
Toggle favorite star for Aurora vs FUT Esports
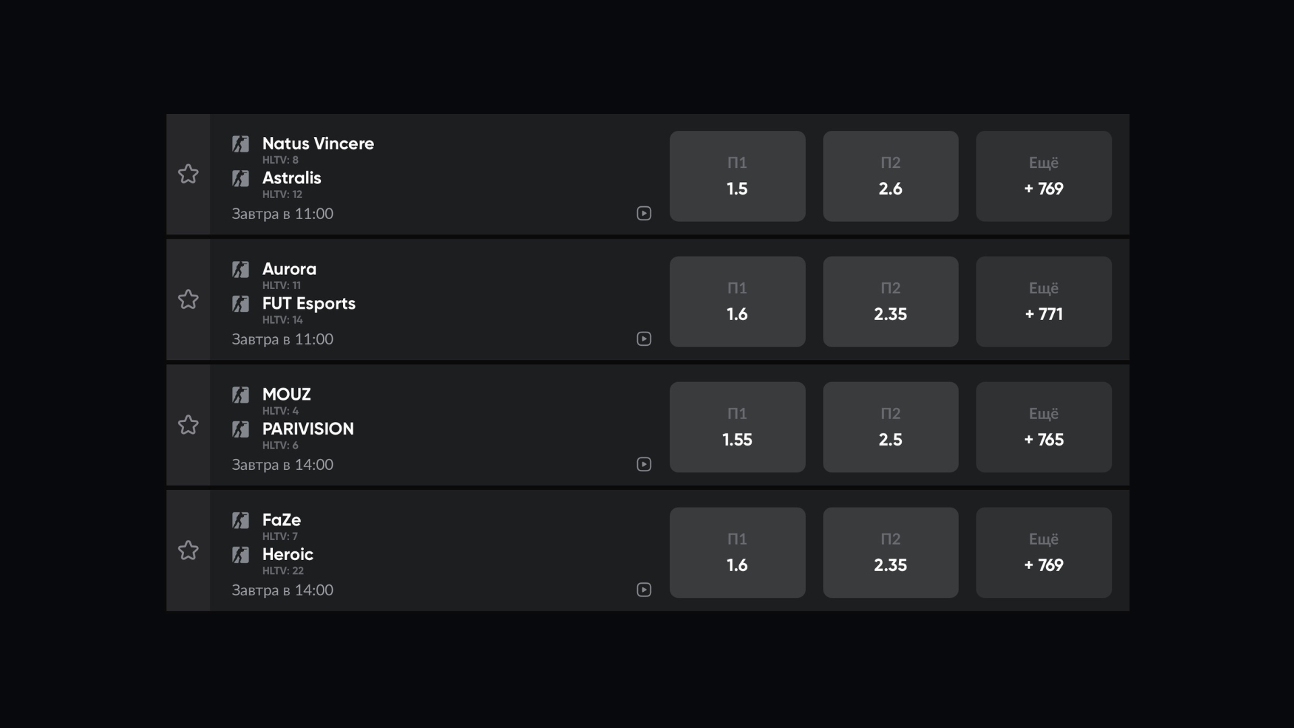[x=188, y=299]
